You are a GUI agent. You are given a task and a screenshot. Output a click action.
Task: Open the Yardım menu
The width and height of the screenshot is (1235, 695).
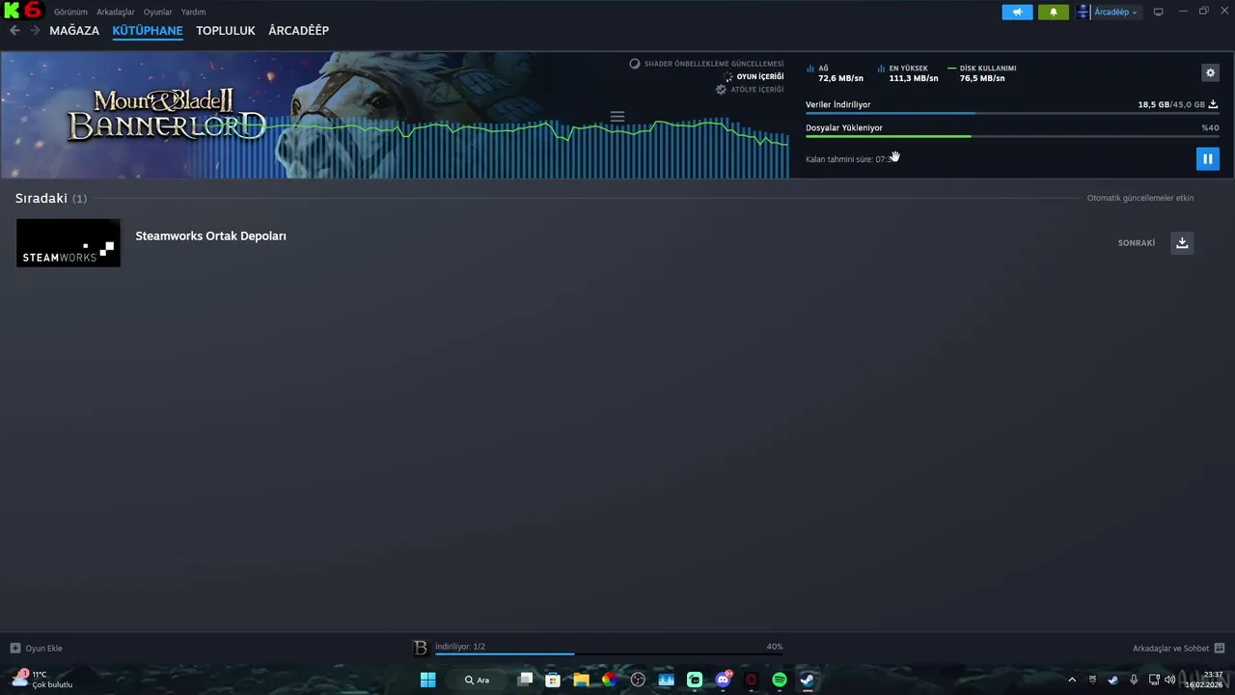(193, 12)
